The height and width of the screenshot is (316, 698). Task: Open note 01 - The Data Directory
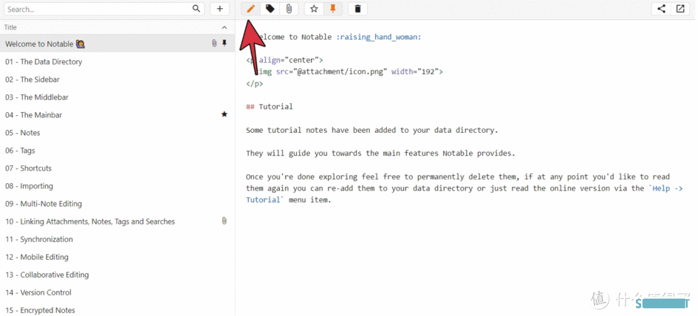(118, 62)
